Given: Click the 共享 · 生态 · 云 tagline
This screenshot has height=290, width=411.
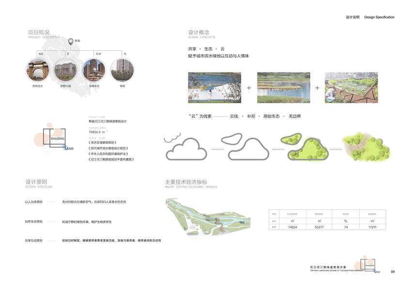Looking at the screenshot, I should 206,49.
